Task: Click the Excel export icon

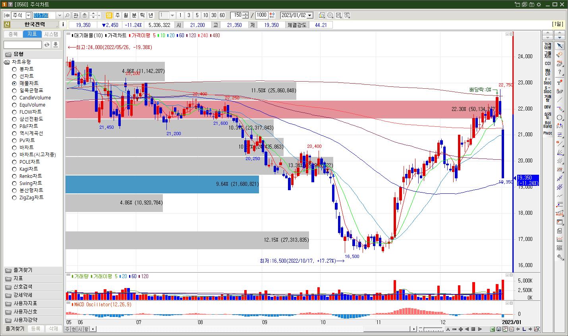Action: coord(493,329)
